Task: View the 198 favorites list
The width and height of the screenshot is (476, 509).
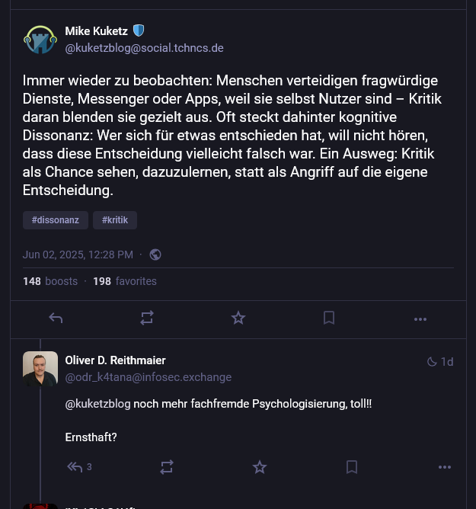Action: point(125,281)
